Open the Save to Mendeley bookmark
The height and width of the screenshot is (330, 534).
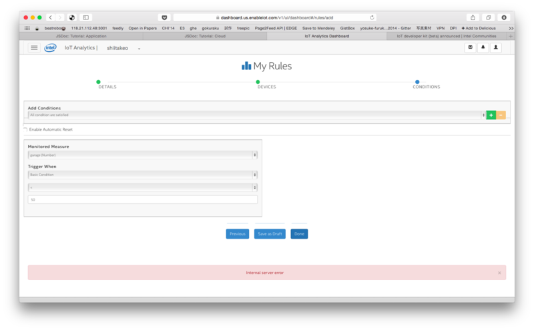318,28
